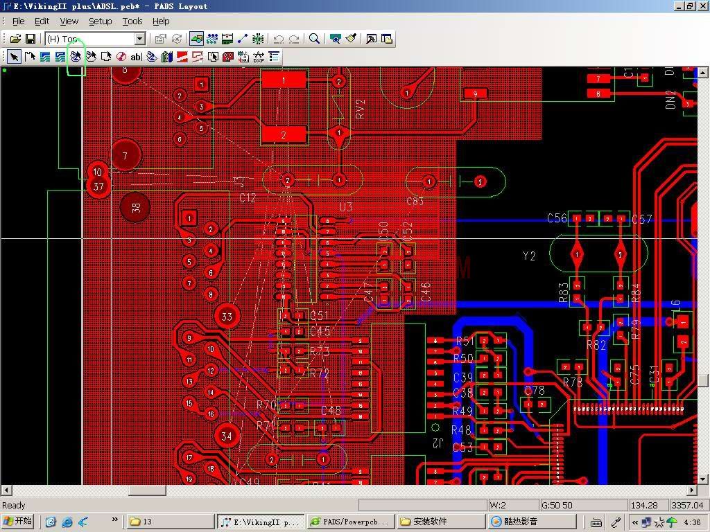
Task: Click the Save icon in toolbar
Action: (x=31, y=39)
